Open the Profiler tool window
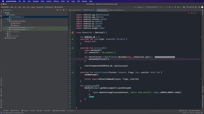This screenshot has width=204, height=114. click(x=47, y=111)
